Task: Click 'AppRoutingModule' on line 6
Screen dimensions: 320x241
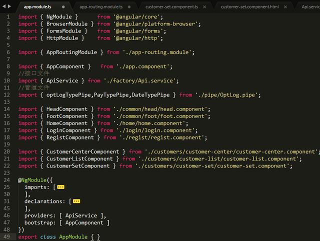Action: point(71,52)
